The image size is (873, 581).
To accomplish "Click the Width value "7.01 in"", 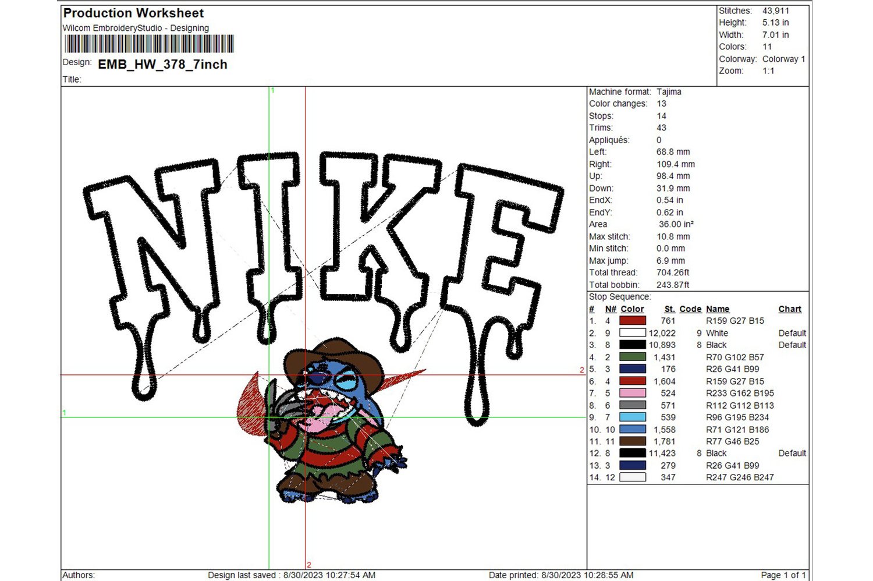I will tap(776, 35).
